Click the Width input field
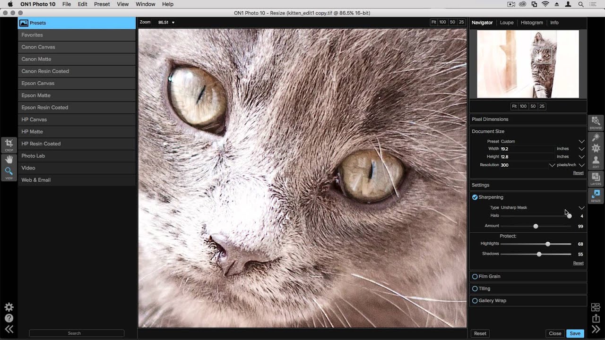Viewport: 605px width, 340px height. (x=527, y=149)
